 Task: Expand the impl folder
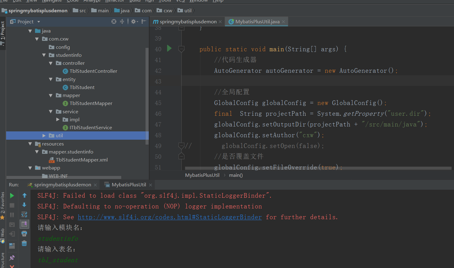click(x=58, y=119)
